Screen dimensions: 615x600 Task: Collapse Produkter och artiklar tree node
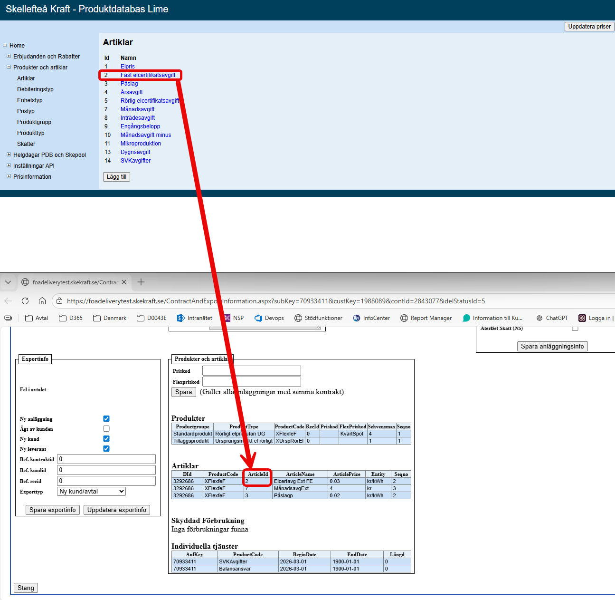click(x=9, y=67)
